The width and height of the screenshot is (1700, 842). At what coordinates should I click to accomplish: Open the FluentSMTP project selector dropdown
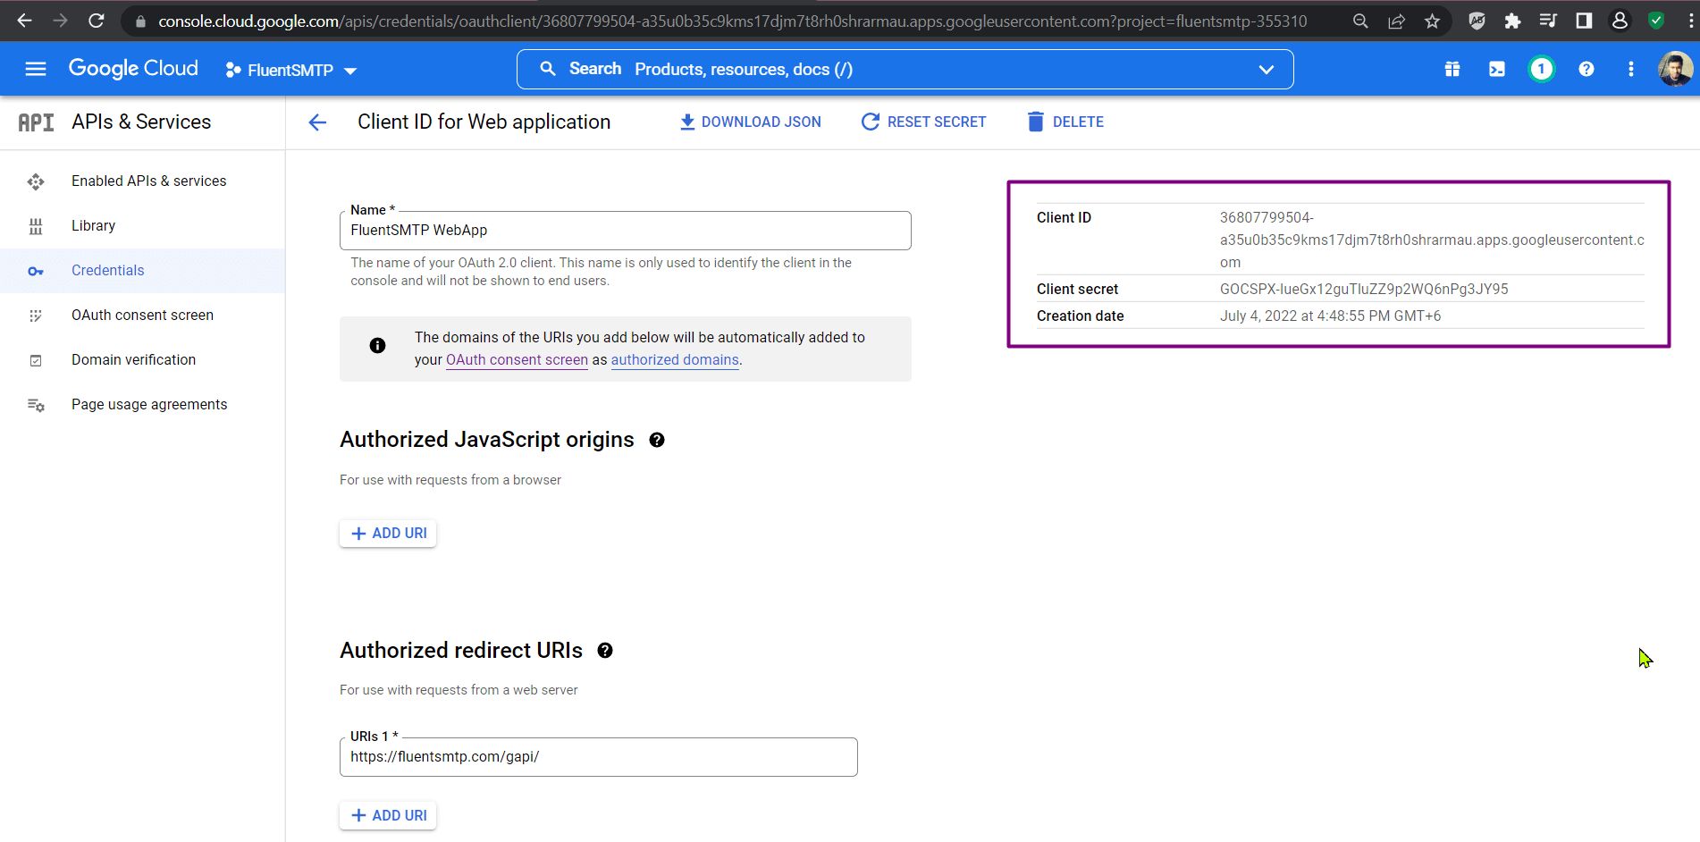coord(291,70)
